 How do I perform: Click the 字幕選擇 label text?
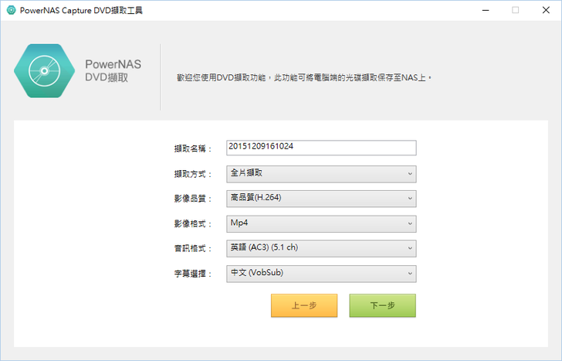193,274
